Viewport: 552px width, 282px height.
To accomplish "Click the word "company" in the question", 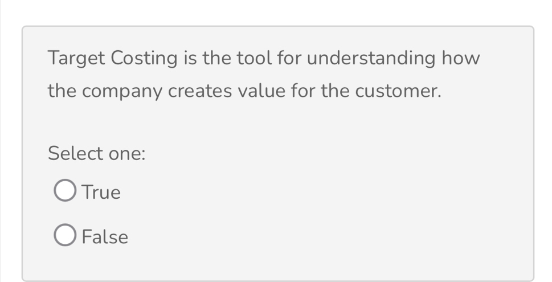I will click(121, 91).
